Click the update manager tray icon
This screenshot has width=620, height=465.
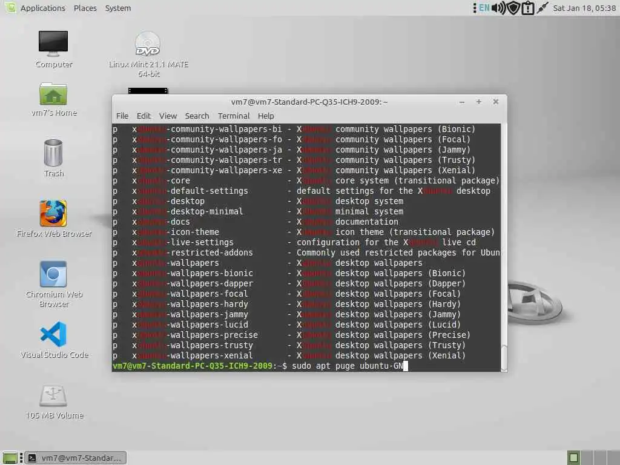[527, 8]
